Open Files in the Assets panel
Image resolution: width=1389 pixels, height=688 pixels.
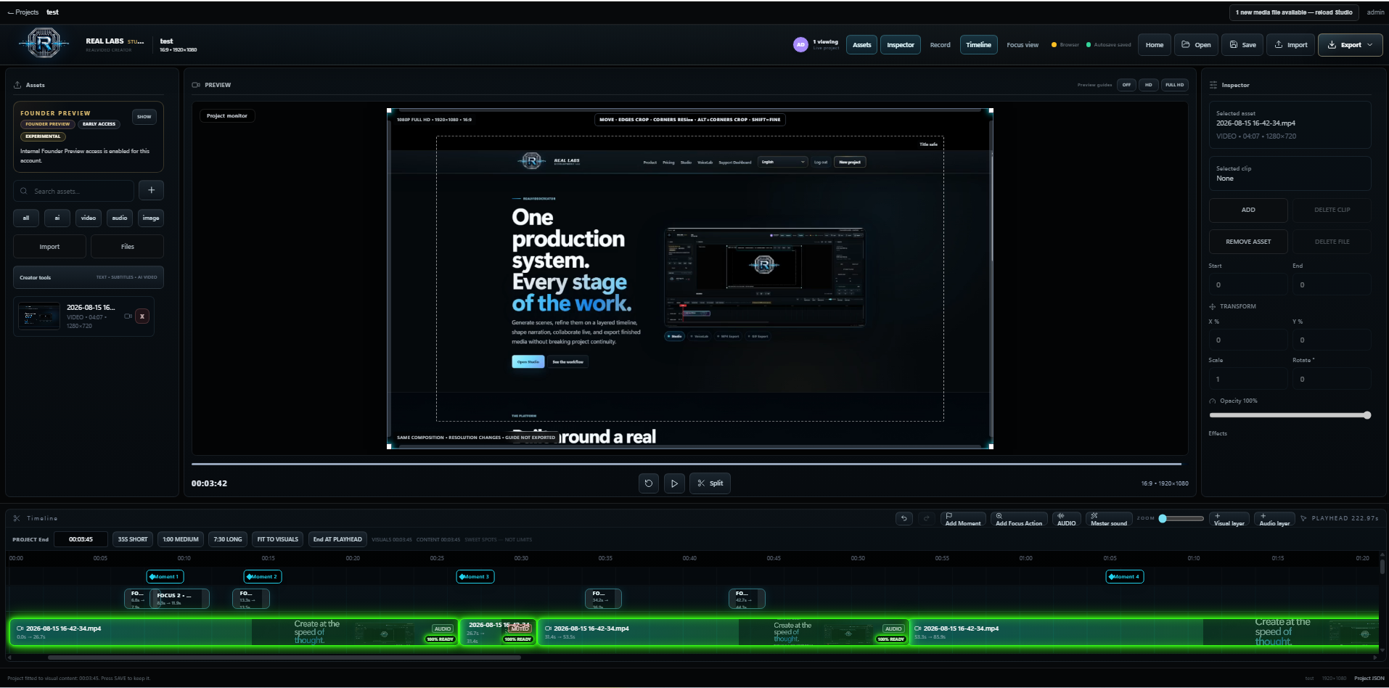127,247
